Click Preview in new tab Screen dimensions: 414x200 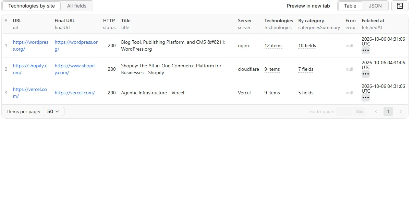[308, 6]
